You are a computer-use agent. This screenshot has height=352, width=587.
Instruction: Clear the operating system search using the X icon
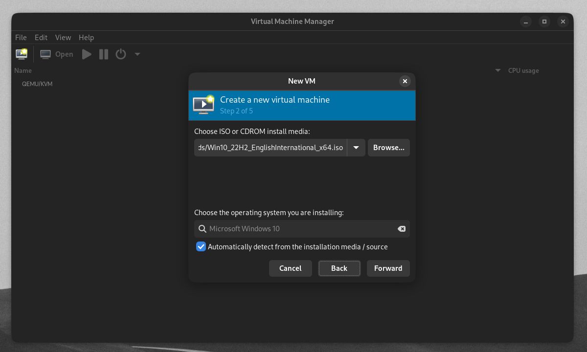tap(401, 228)
